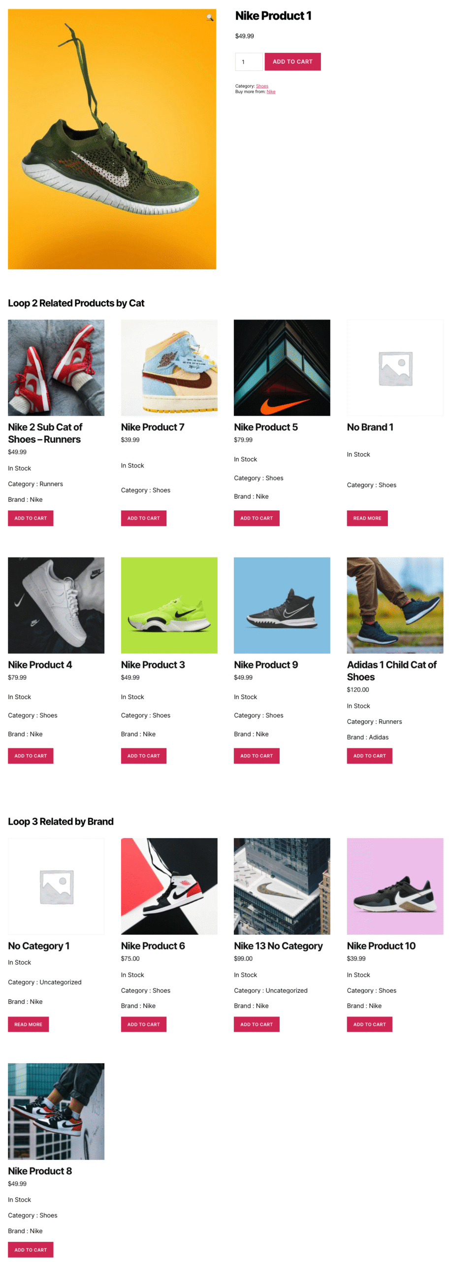Add Nike Product 10 to cart
This screenshot has width=450, height=1262.
[369, 1024]
